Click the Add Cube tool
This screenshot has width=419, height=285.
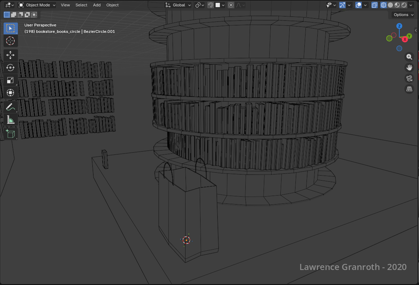pyautogui.click(x=10, y=134)
